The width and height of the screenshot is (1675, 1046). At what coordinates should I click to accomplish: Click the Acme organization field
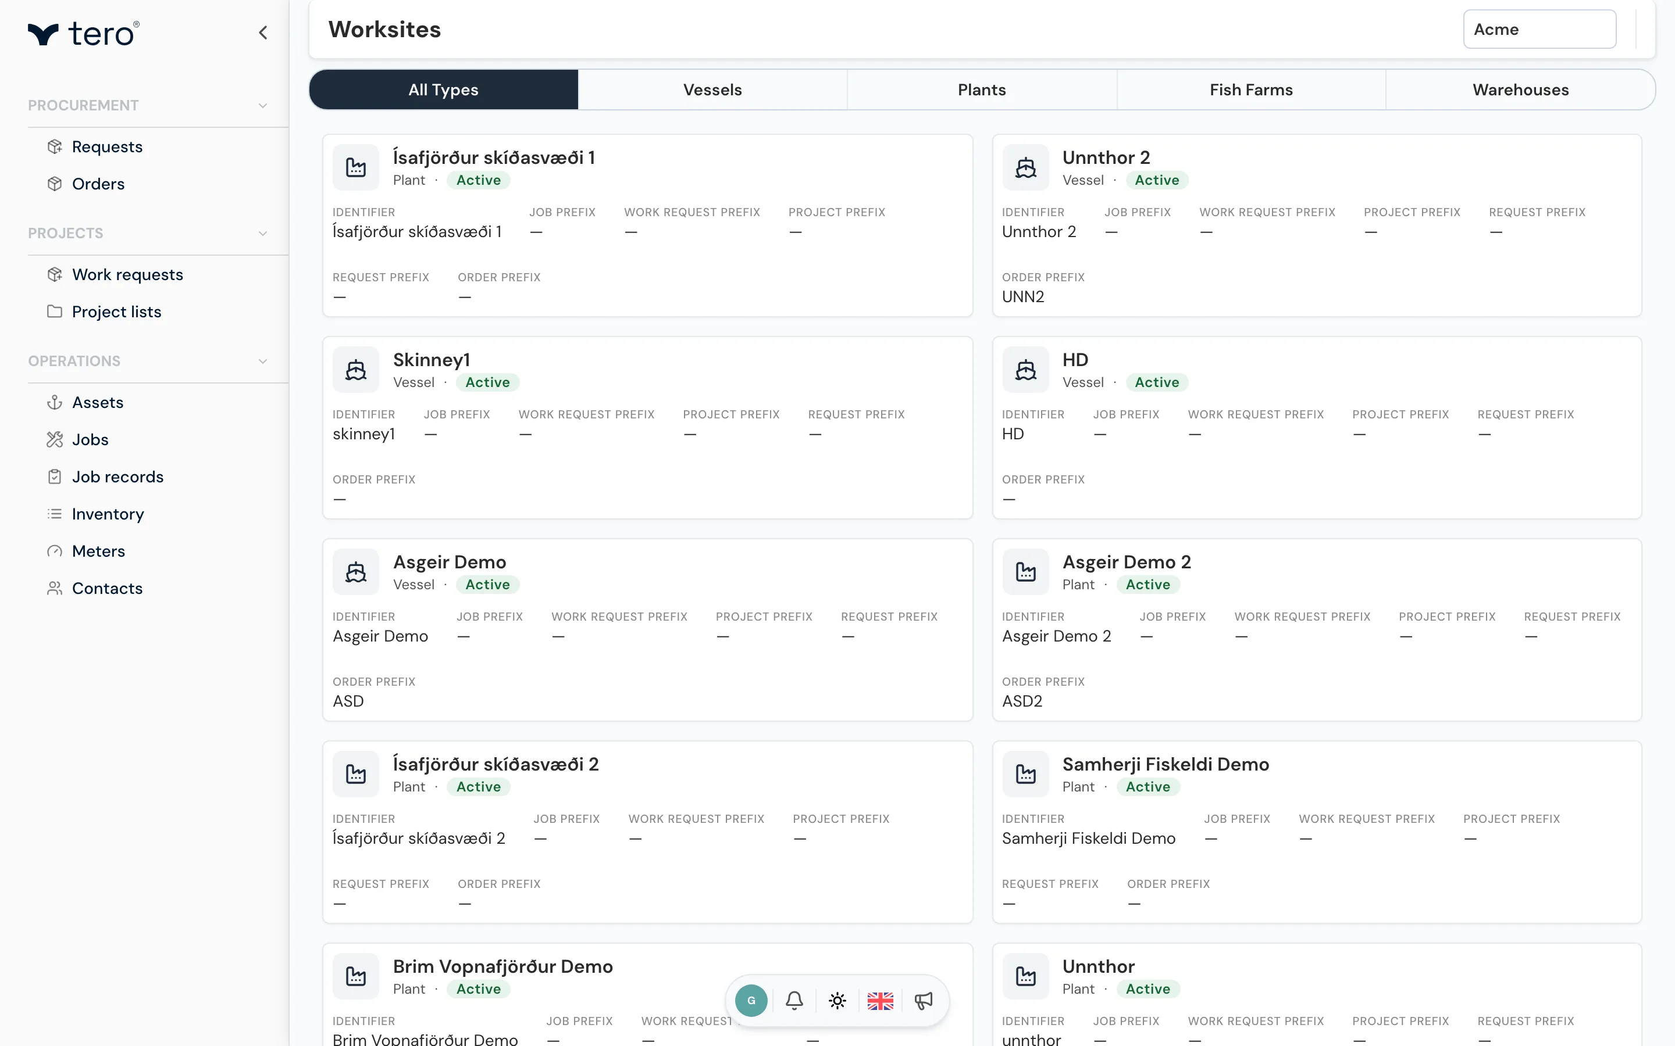(1539, 29)
